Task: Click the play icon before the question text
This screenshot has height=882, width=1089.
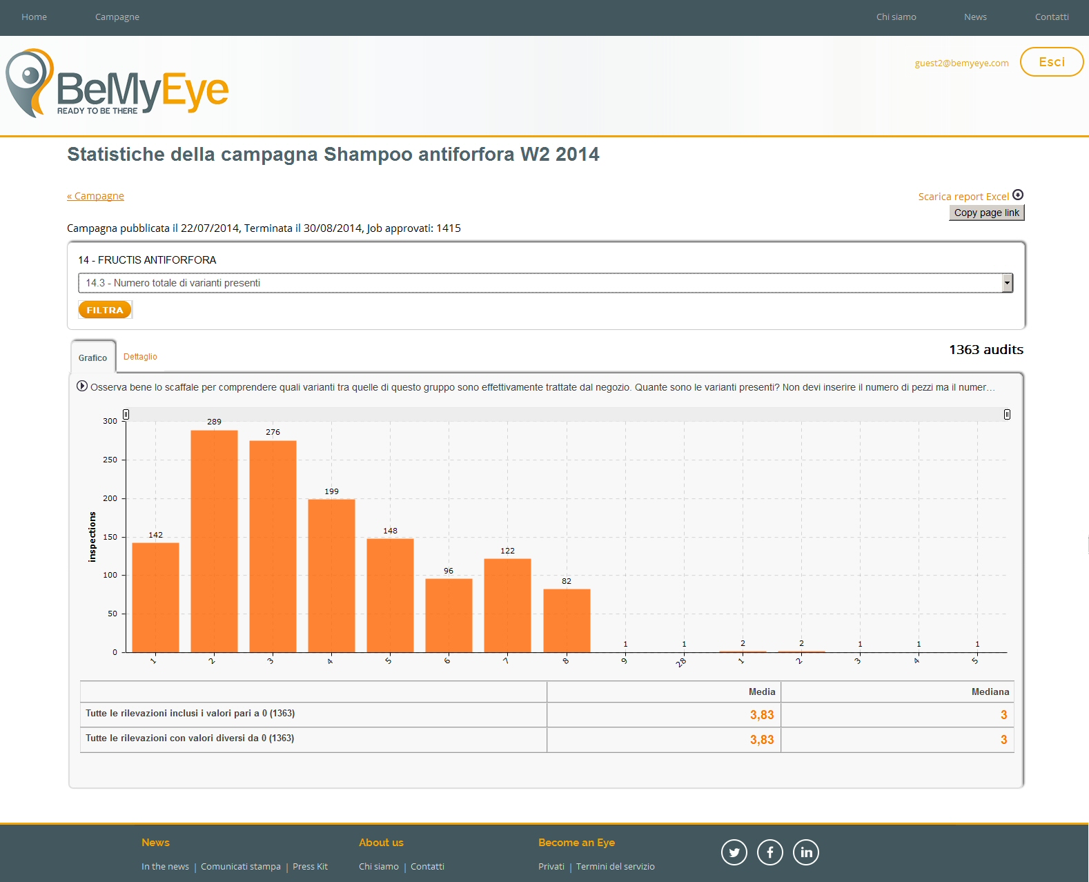Action: (82, 386)
